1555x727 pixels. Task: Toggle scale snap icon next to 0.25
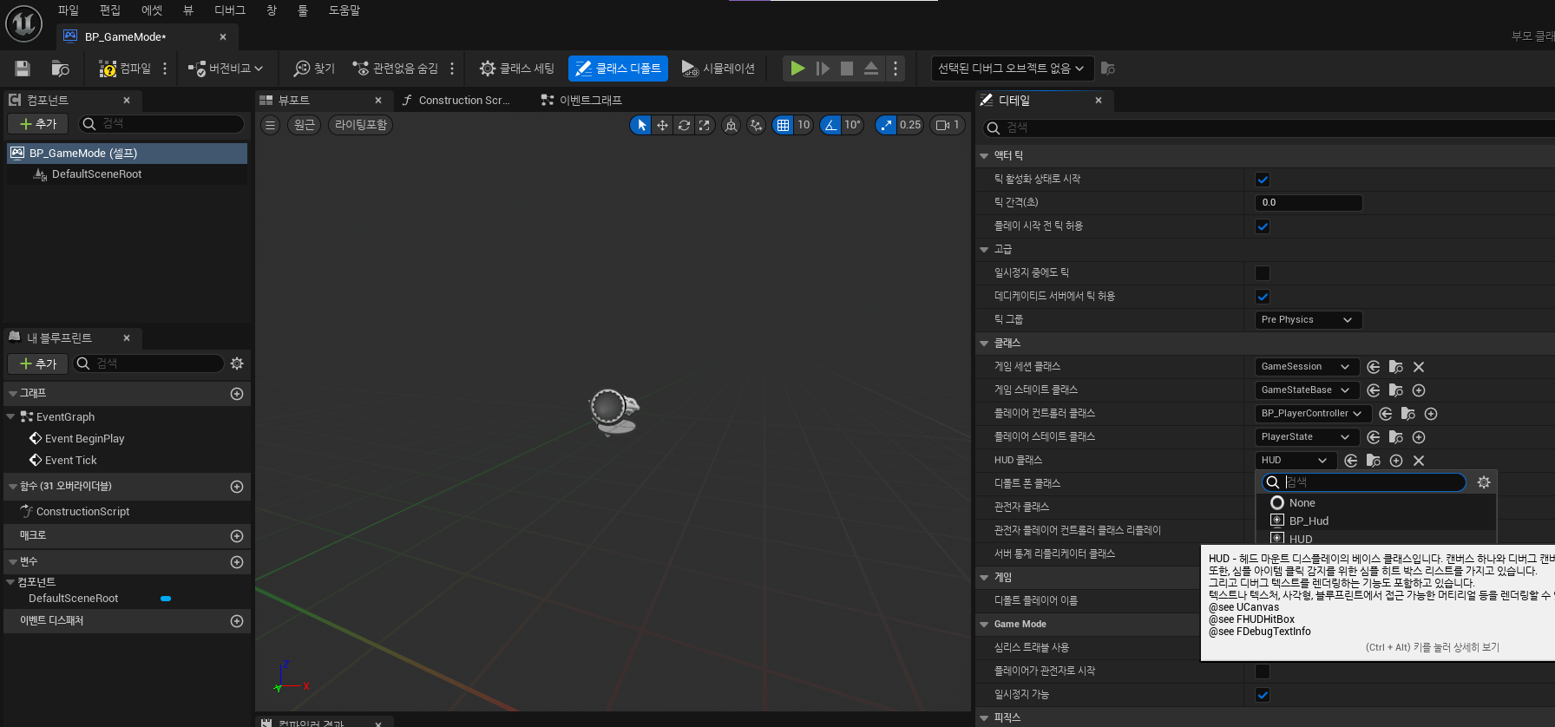tap(886, 125)
